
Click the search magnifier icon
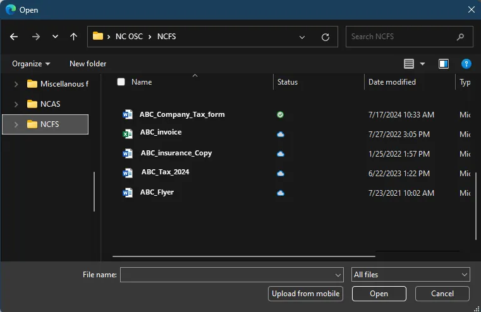[x=461, y=37]
